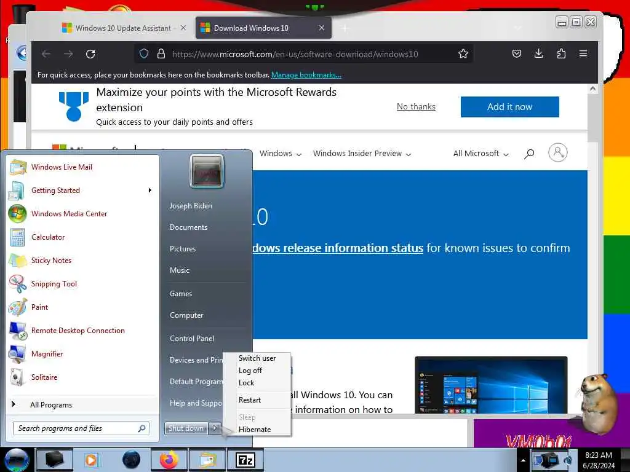The width and height of the screenshot is (630, 472).
Task: Show hidden system tray icons
Action: 523,461
